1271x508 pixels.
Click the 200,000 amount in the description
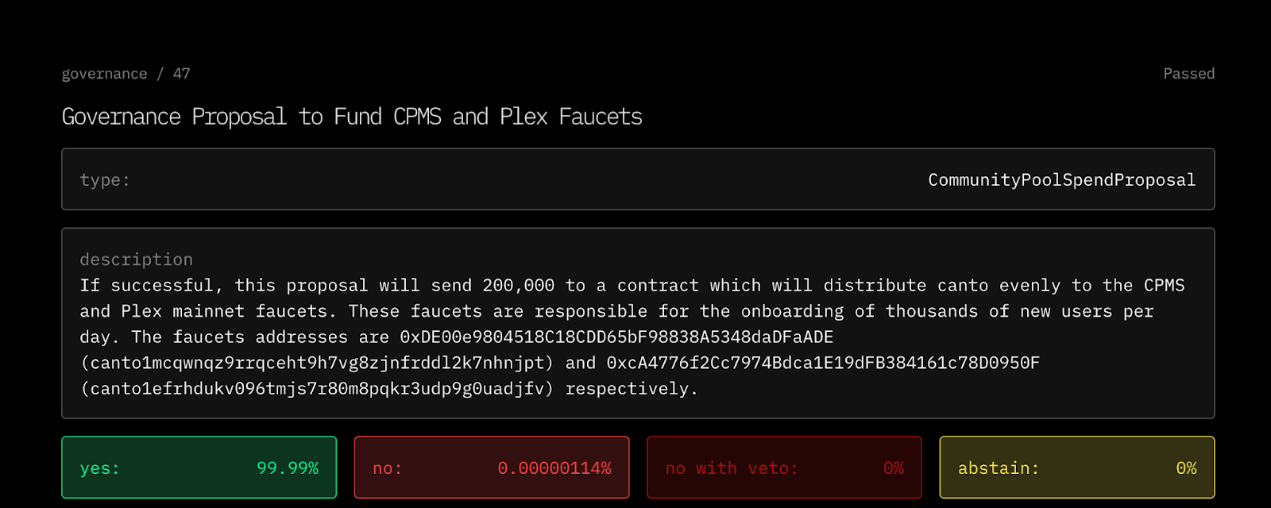pyautogui.click(x=518, y=286)
